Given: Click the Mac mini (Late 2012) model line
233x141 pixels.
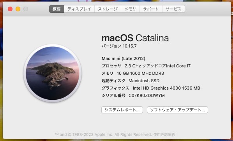Looking at the screenshot, I should pyautogui.click(x=124, y=58).
